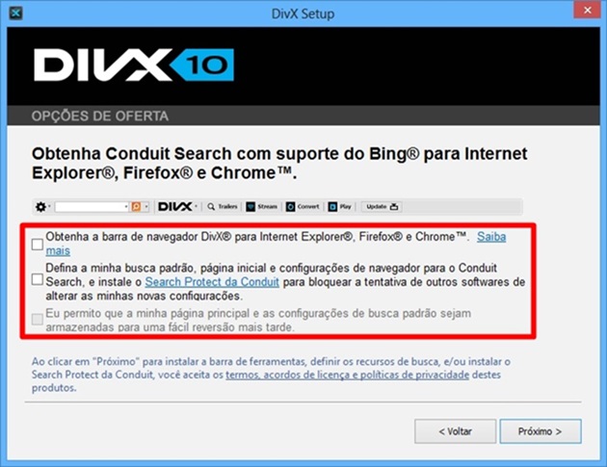Check the Conduit Search default settings checkbox
Screen dimensions: 607x467
click(x=38, y=279)
